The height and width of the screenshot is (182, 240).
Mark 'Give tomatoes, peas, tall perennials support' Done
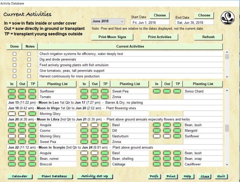point(14,71)
